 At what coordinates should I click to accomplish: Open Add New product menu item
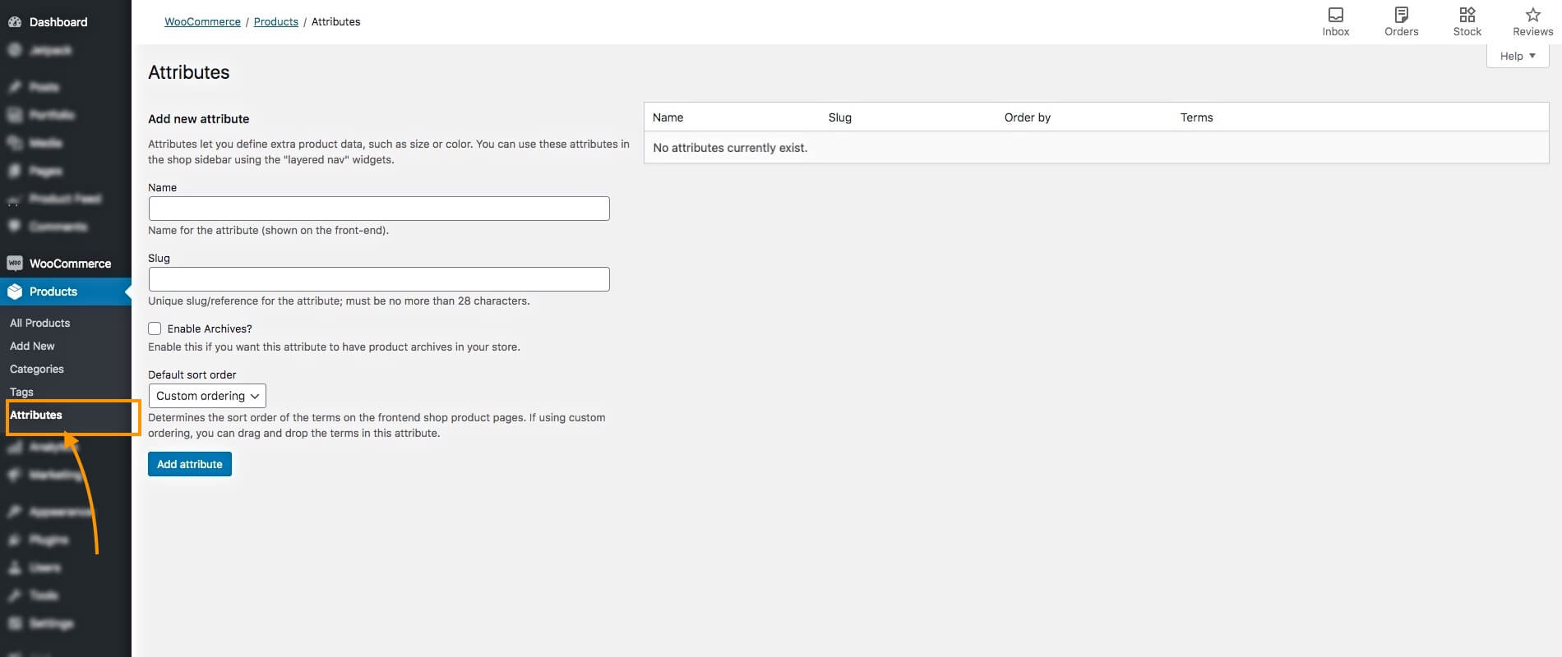(x=32, y=346)
